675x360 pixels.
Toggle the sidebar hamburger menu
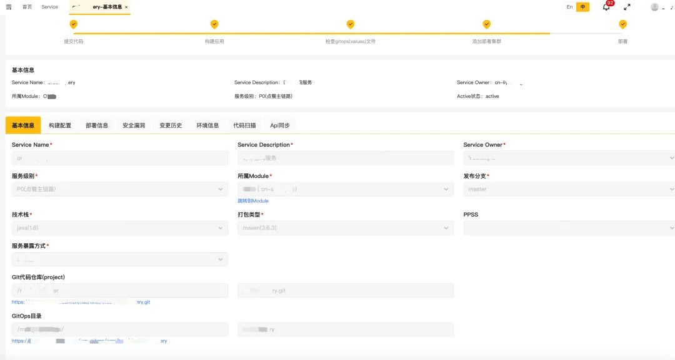pos(9,7)
